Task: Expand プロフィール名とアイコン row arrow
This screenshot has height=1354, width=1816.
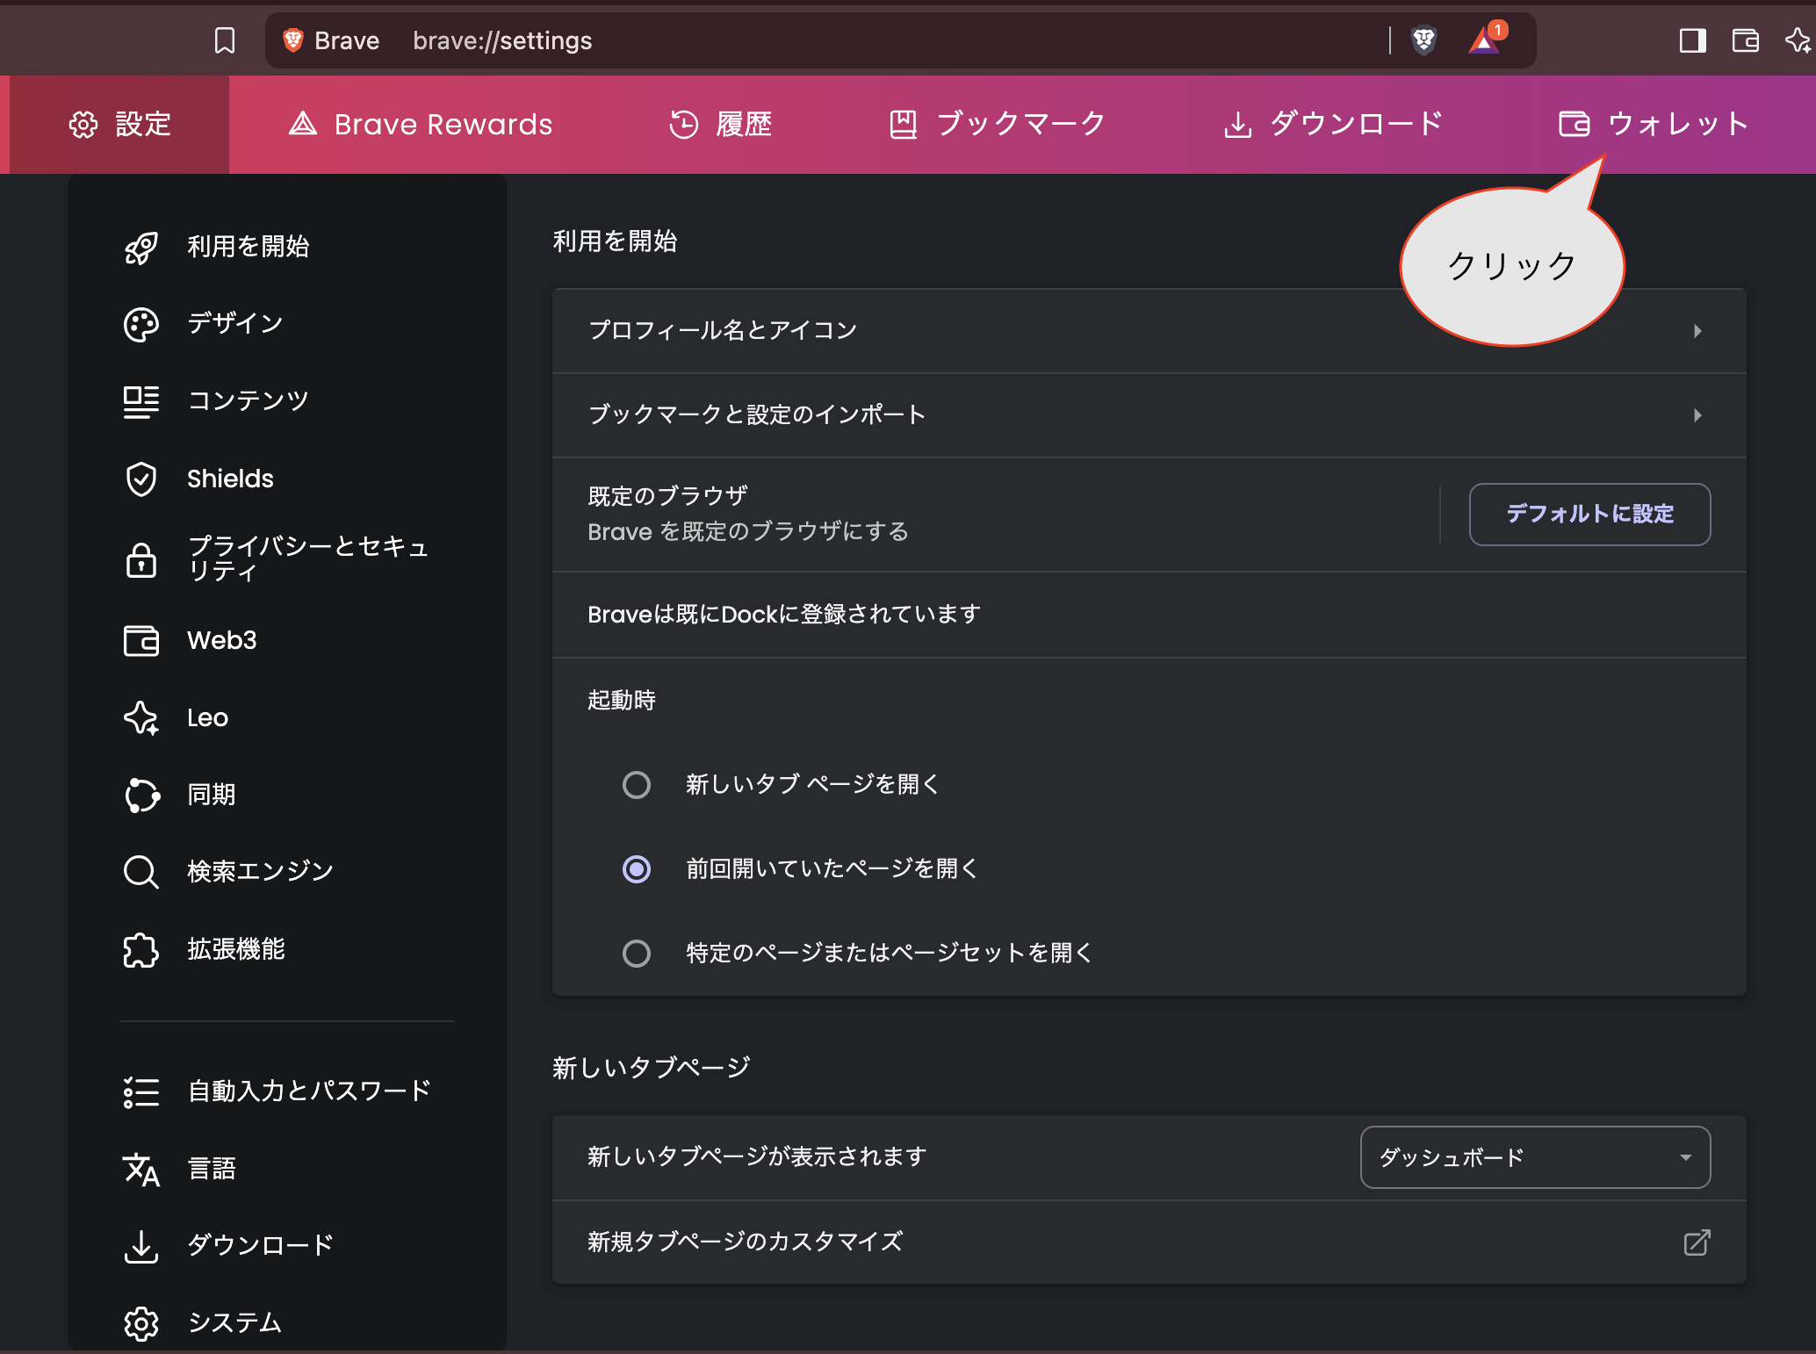Action: coord(1697,330)
